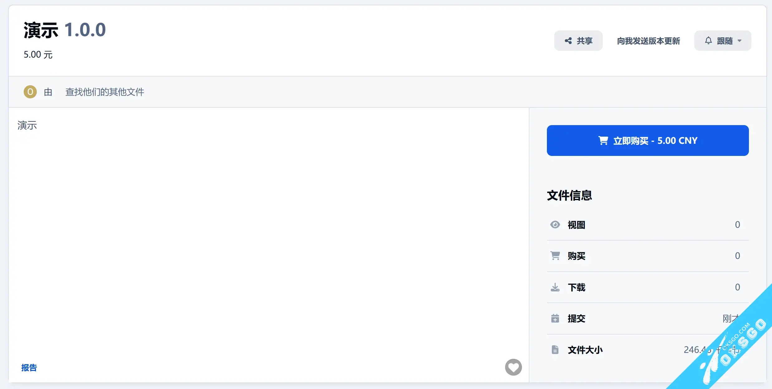Click the 购买 count row
This screenshot has width=772, height=389.
click(x=648, y=256)
